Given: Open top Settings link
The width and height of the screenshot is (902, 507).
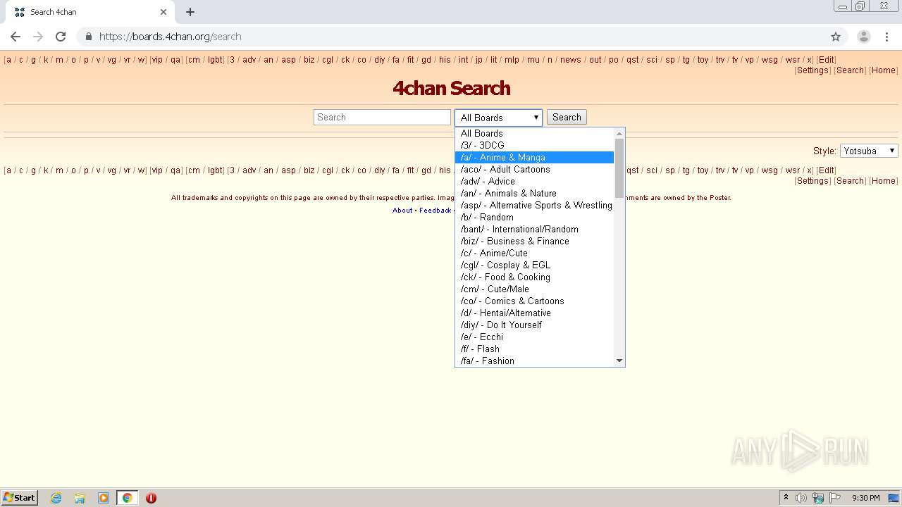Looking at the screenshot, I should pyautogui.click(x=813, y=70).
